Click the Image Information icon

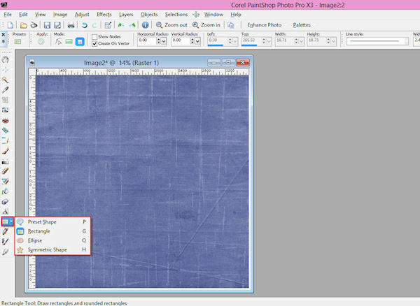pos(145,25)
